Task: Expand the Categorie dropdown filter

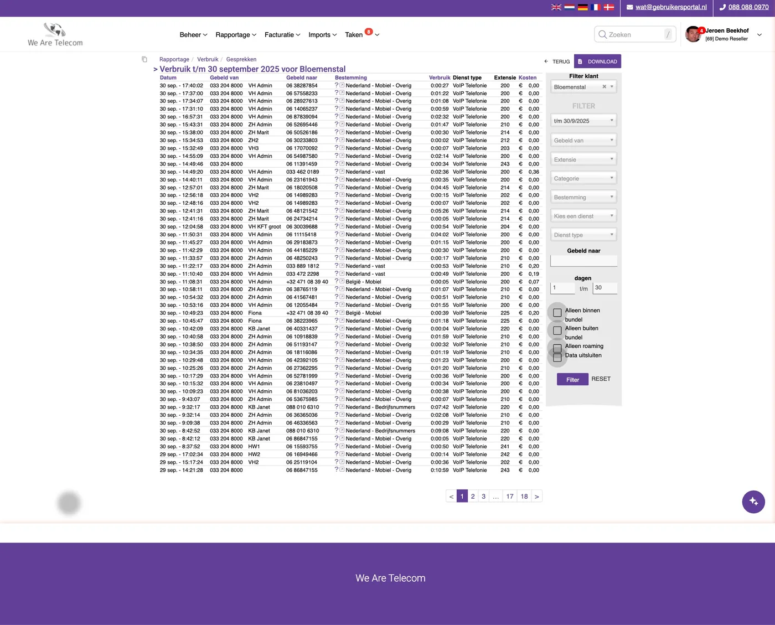Action: 583,178
